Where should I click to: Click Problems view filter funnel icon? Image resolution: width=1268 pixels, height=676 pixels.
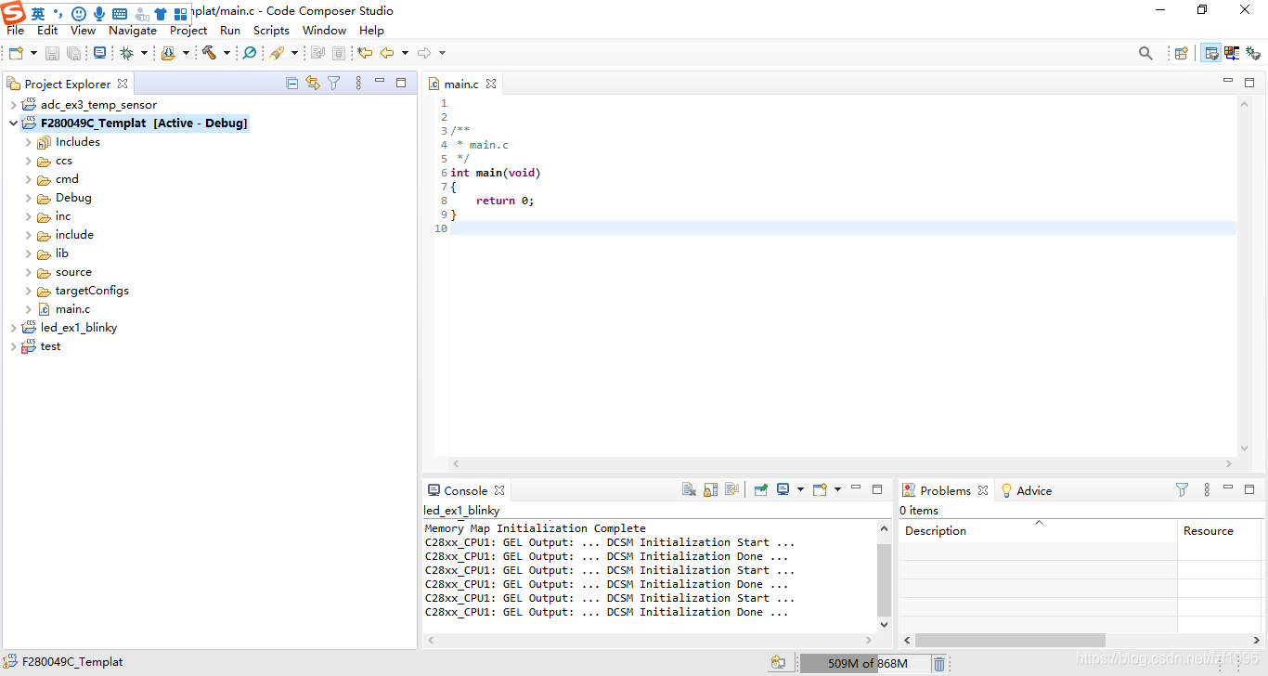click(x=1182, y=489)
